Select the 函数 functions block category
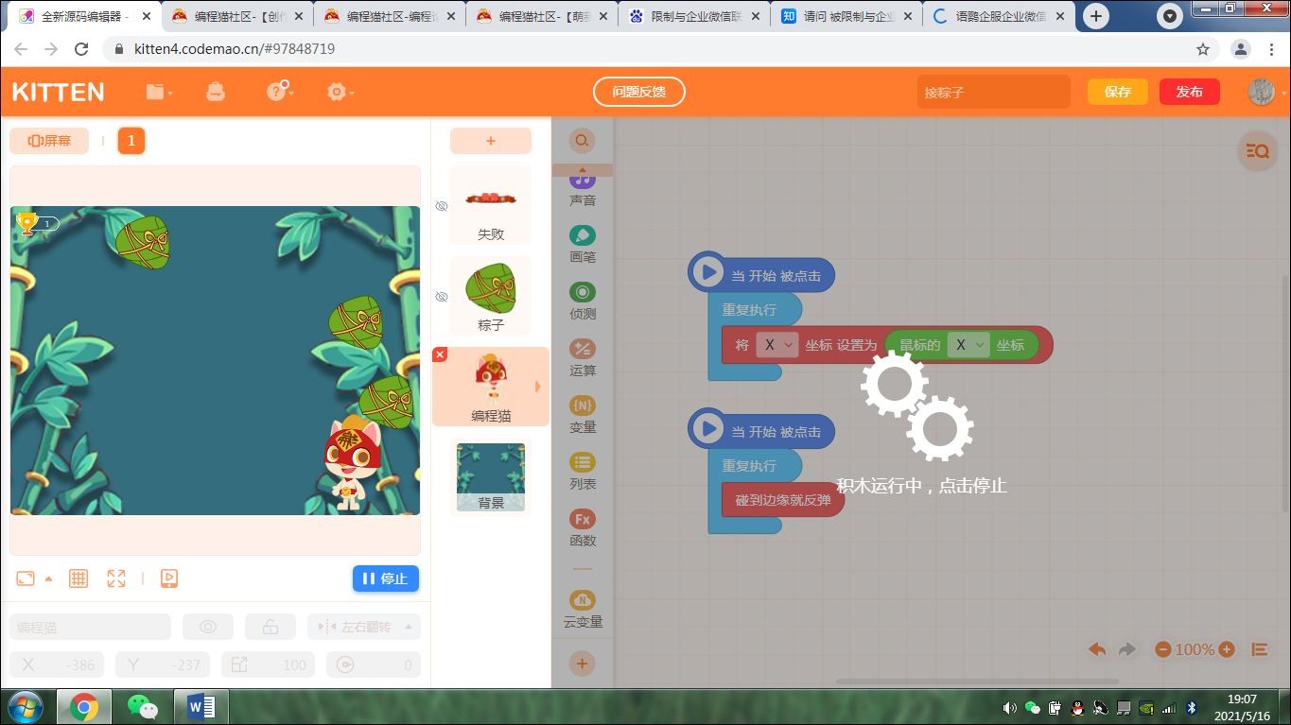This screenshot has width=1291, height=725. click(x=583, y=527)
